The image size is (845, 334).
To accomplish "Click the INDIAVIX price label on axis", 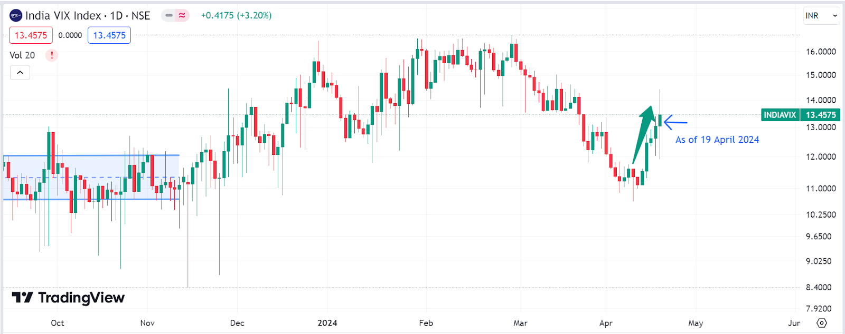I will 780,115.
